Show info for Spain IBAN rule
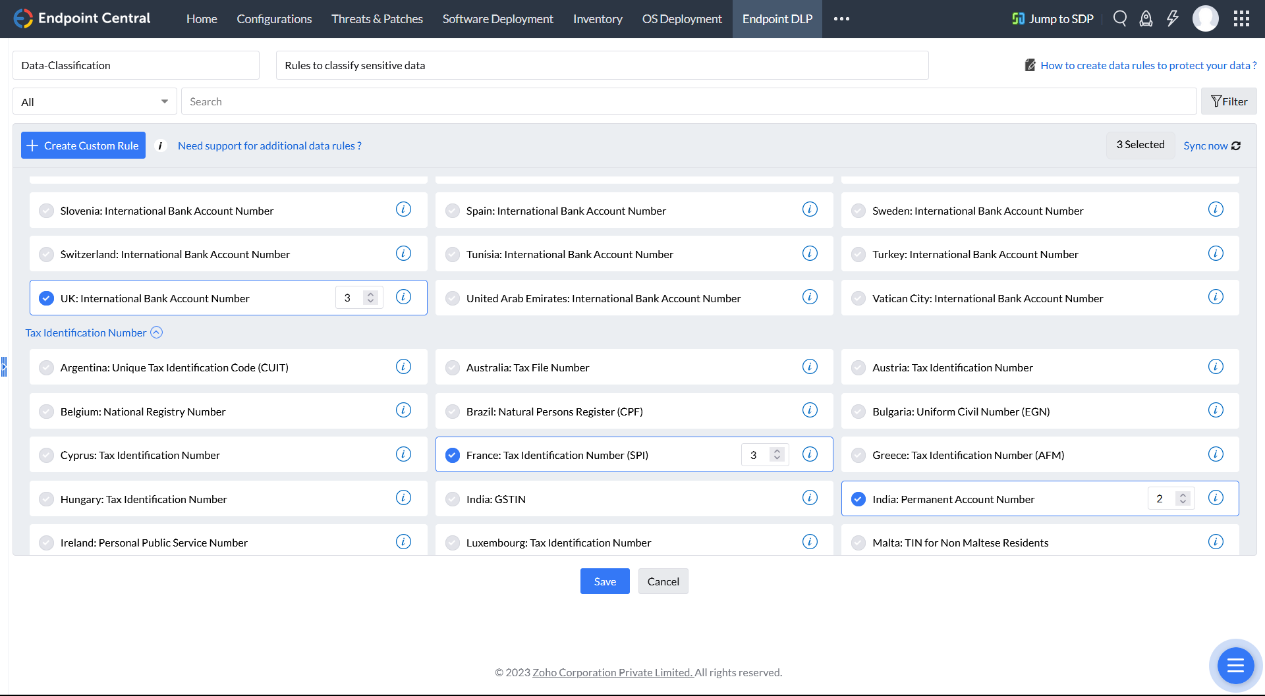1265x696 pixels. click(810, 209)
